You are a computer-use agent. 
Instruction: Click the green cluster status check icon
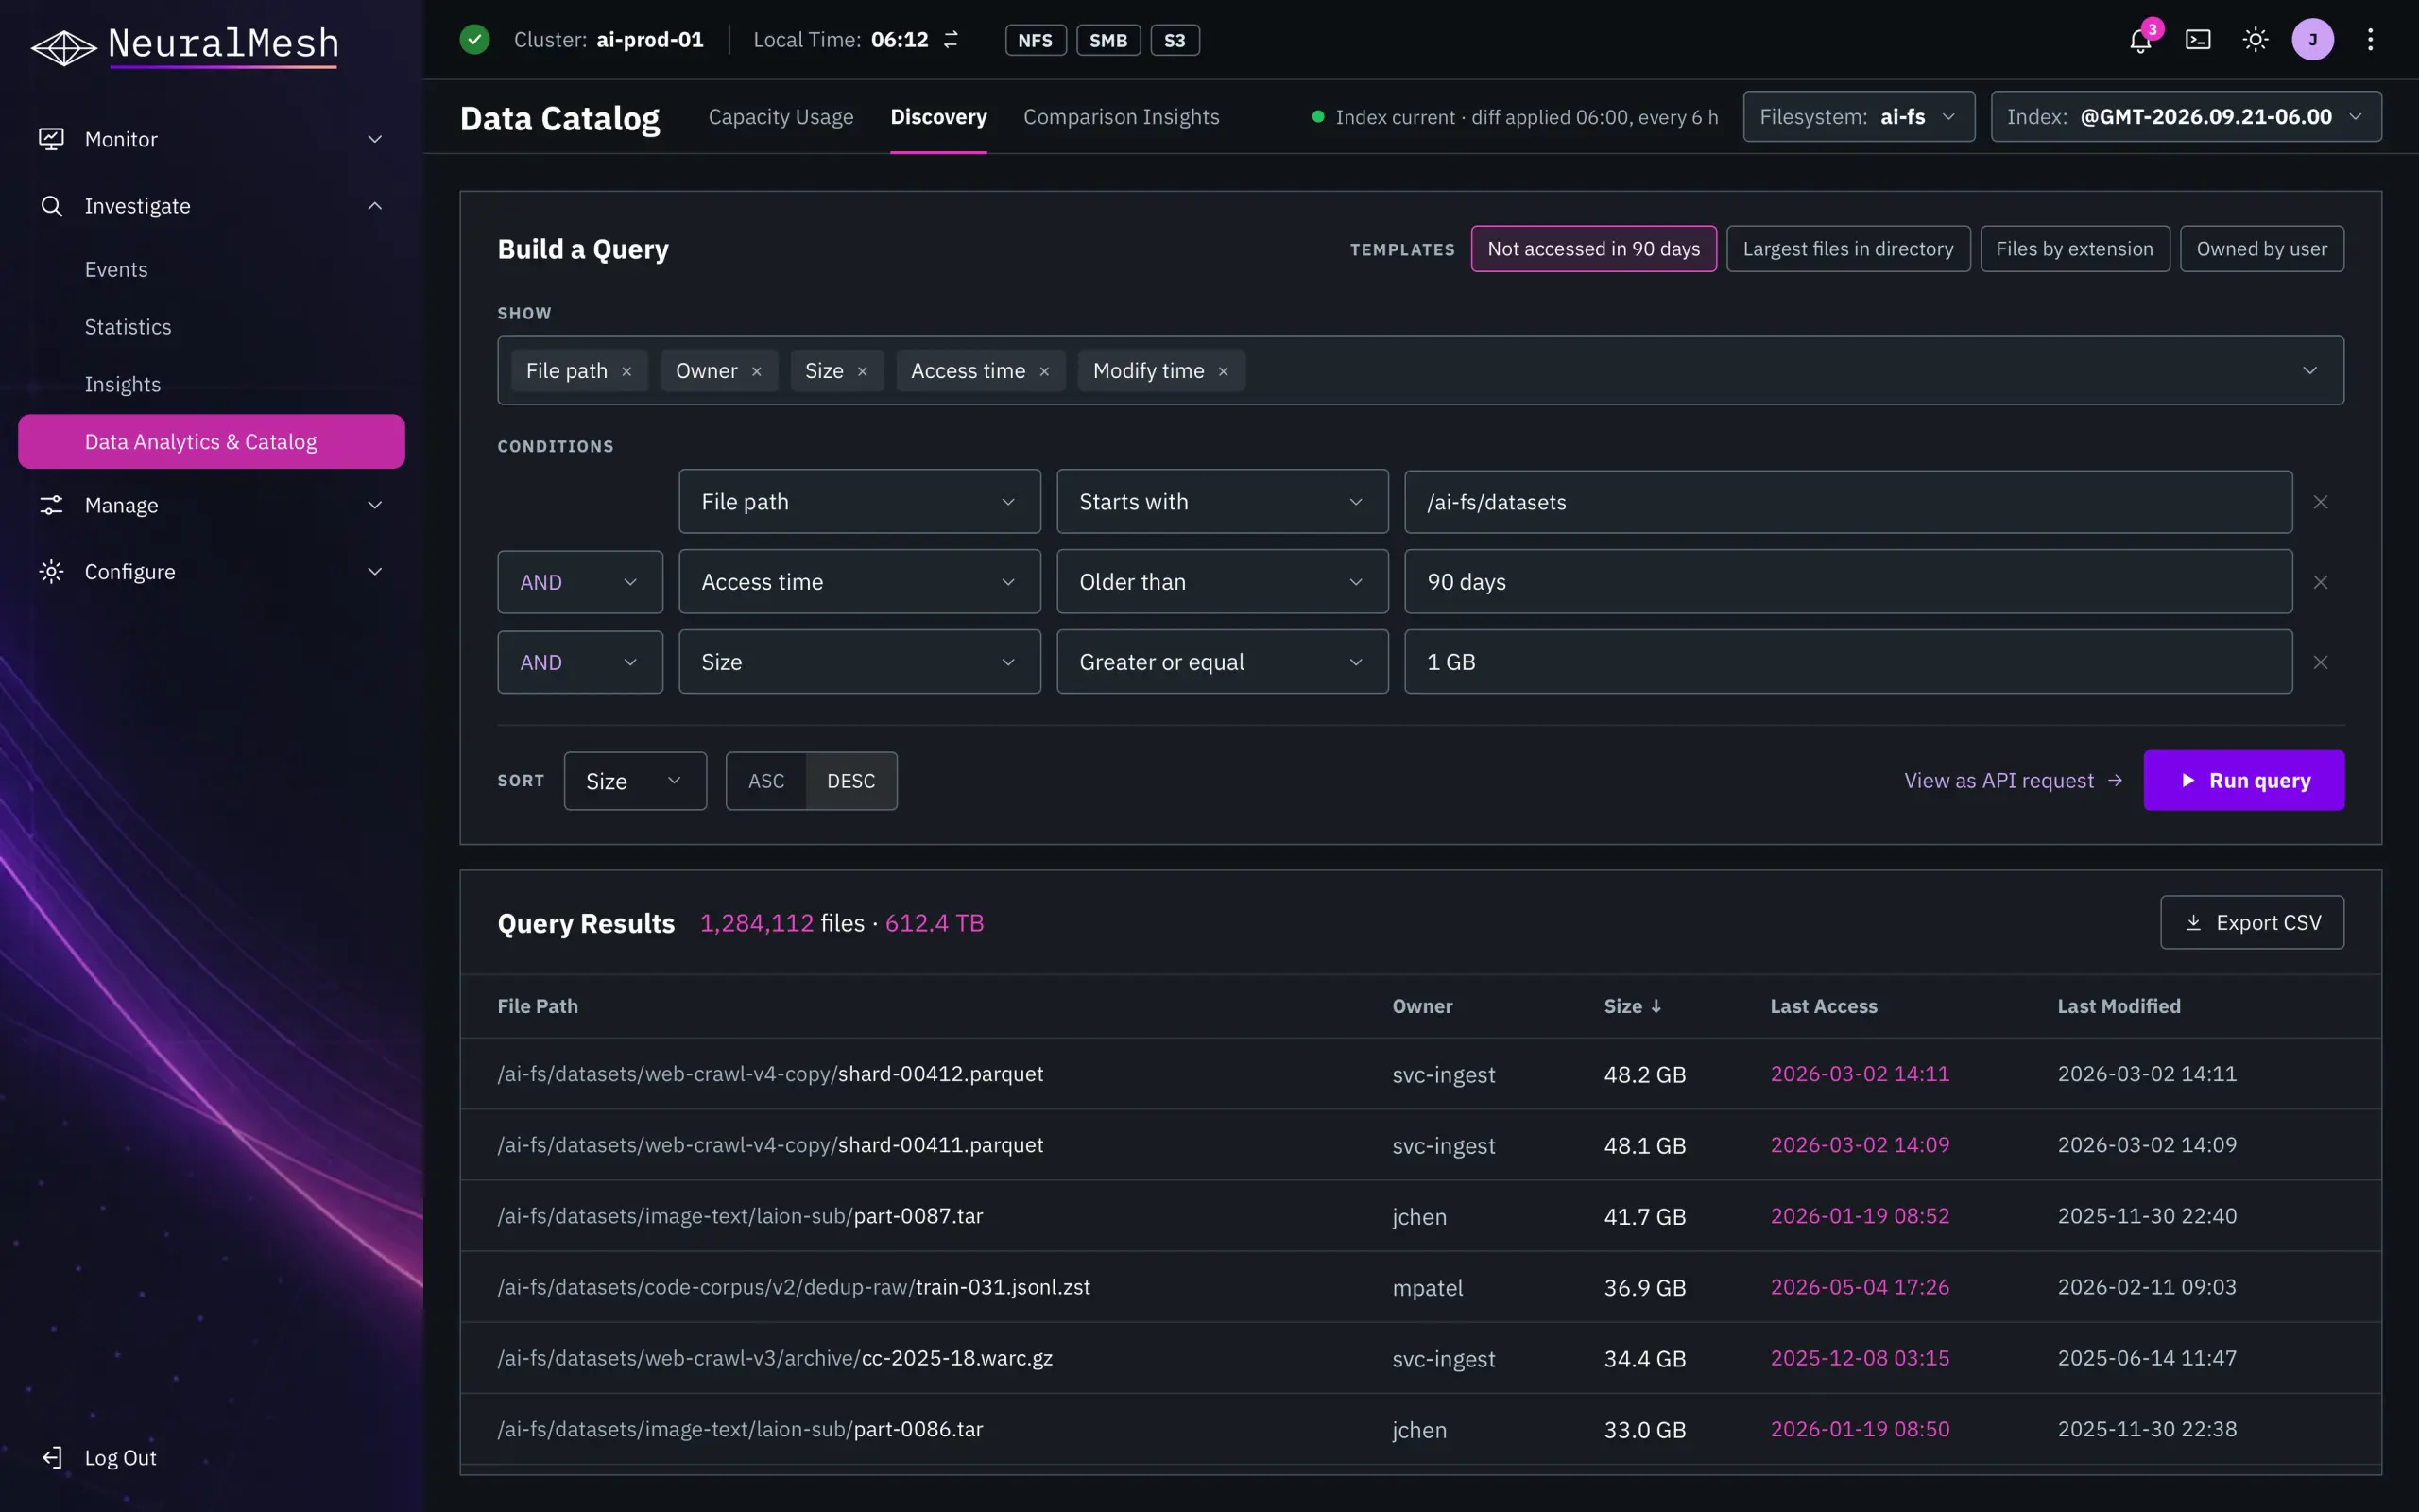[x=474, y=40]
